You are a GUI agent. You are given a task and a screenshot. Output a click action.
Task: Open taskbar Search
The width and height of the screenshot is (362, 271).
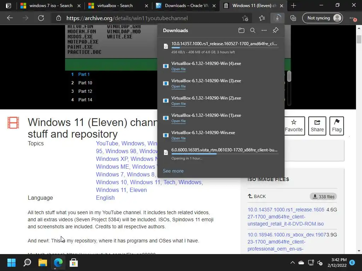pos(27,263)
